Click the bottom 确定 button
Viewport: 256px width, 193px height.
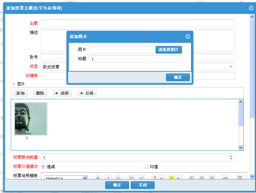pyautogui.click(x=117, y=185)
